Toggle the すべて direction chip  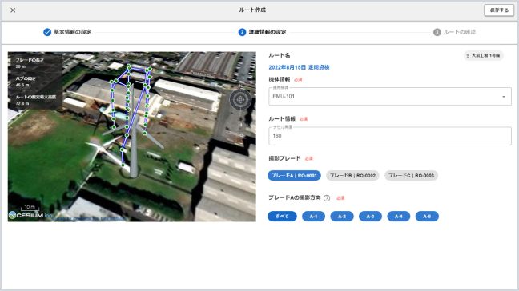[x=282, y=217]
